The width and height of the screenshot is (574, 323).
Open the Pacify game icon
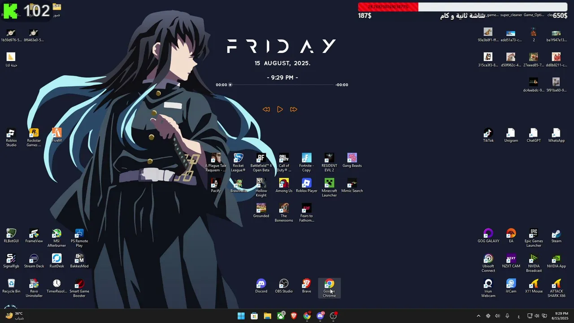[216, 186]
